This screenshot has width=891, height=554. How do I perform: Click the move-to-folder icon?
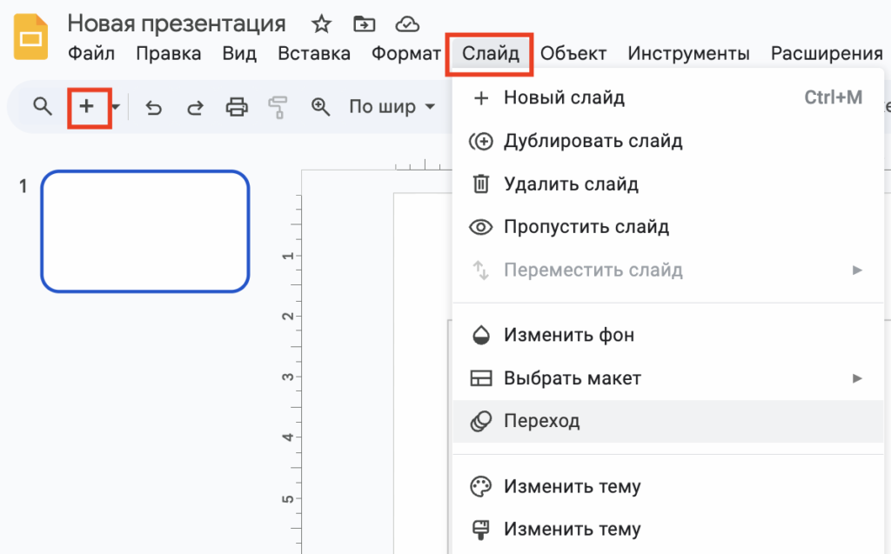364,23
